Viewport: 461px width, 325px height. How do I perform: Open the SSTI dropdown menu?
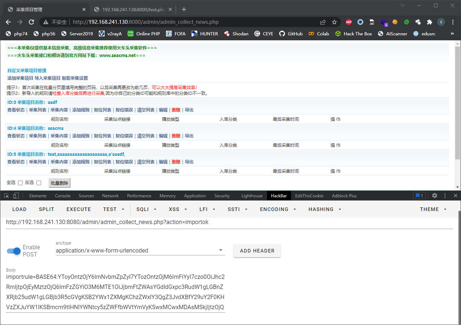(x=237, y=209)
